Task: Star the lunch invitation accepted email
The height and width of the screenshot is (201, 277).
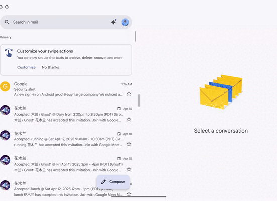Action: tap(129, 194)
